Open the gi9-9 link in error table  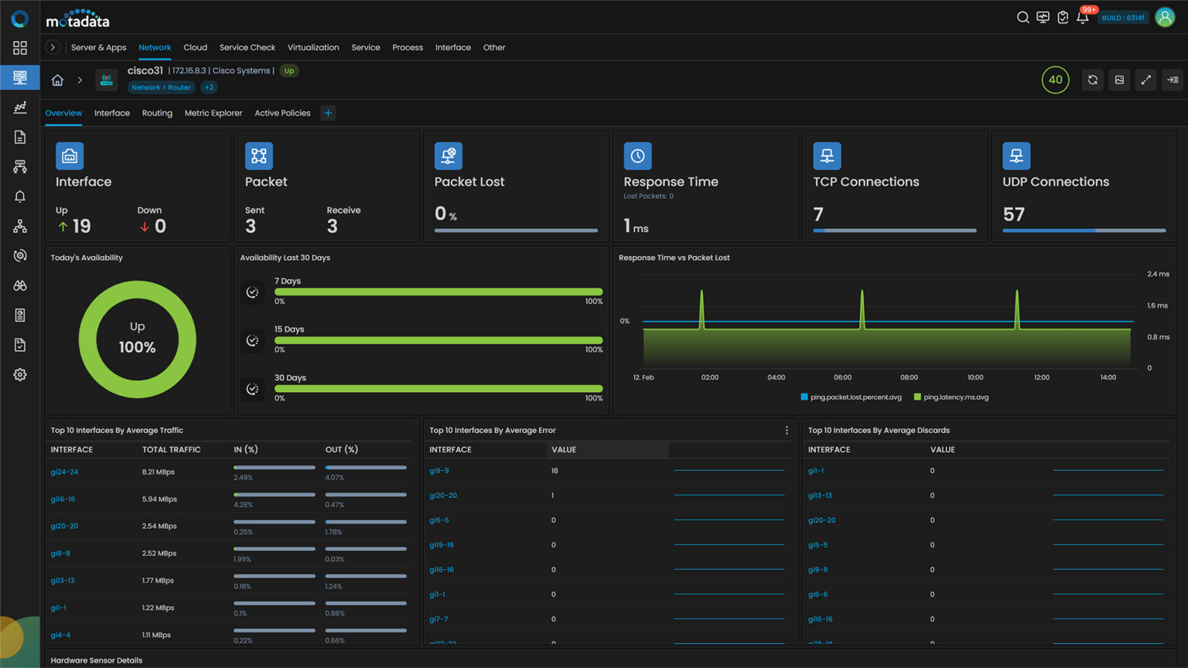(439, 471)
